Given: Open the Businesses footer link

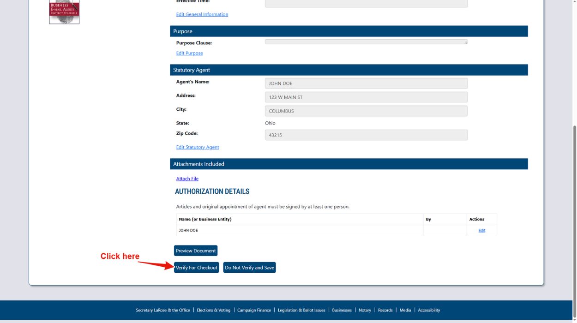Looking at the screenshot, I should pos(341,310).
